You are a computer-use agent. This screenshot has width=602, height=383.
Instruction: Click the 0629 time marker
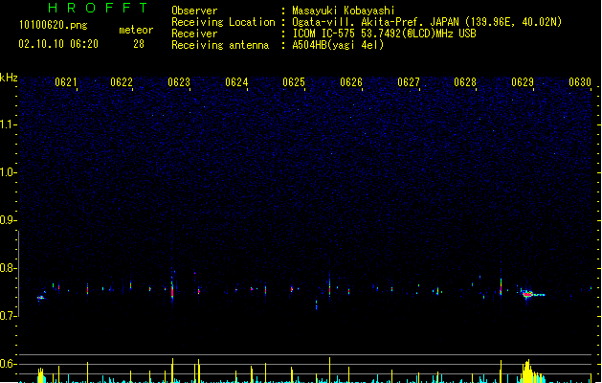coord(523,82)
